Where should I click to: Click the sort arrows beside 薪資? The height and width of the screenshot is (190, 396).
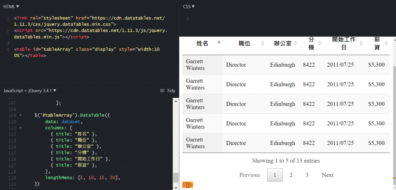coord(386,43)
